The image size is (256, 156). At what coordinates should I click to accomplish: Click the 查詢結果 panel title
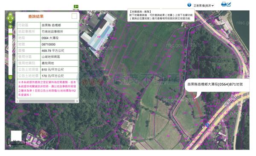click(x=36, y=16)
